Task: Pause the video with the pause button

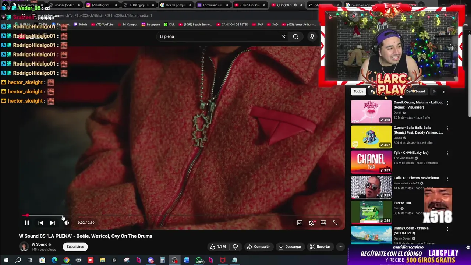Action: (27, 223)
